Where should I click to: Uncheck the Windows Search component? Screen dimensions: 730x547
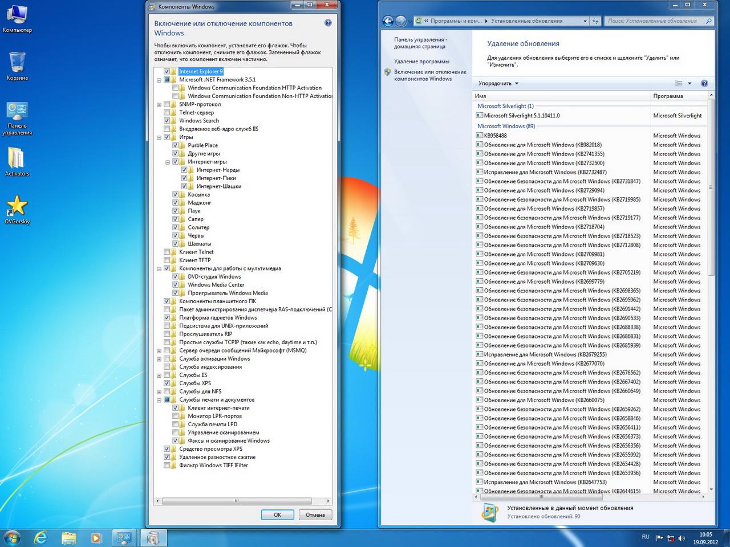(x=167, y=121)
